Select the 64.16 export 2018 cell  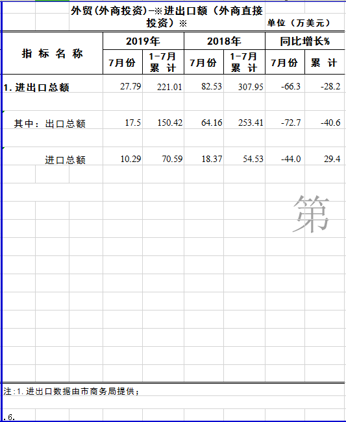coord(204,120)
